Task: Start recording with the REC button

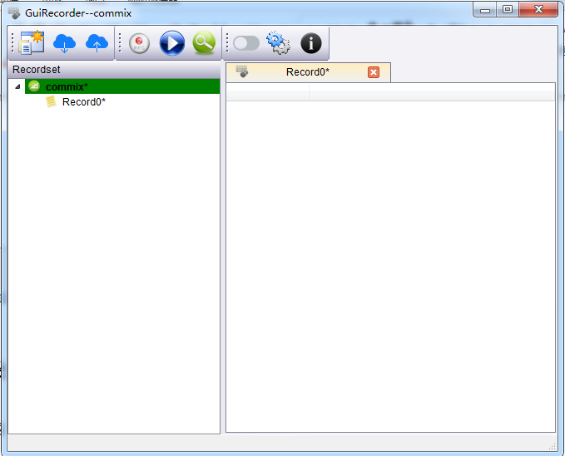Action: pyautogui.click(x=139, y=43)
